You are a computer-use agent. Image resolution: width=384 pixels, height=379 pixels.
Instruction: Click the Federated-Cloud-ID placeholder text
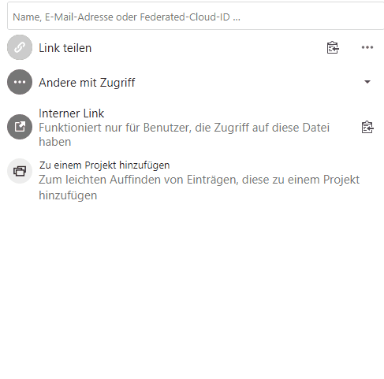(185, 17)
